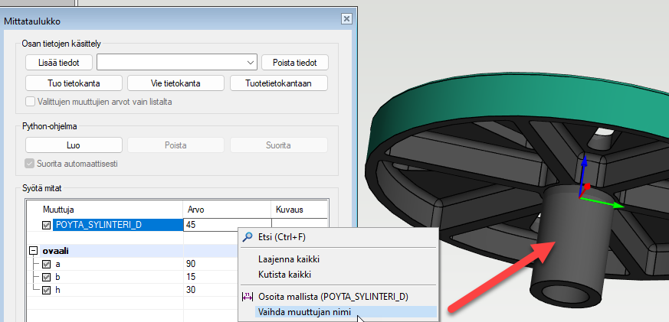The image size is (669, 322).
Task: Click the magnifier icon beside Etsi
Action: tap(247, 237)
